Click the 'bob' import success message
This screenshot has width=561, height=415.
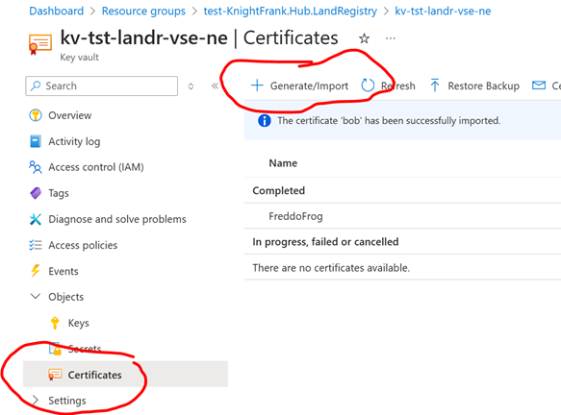(x=389, y=121)
